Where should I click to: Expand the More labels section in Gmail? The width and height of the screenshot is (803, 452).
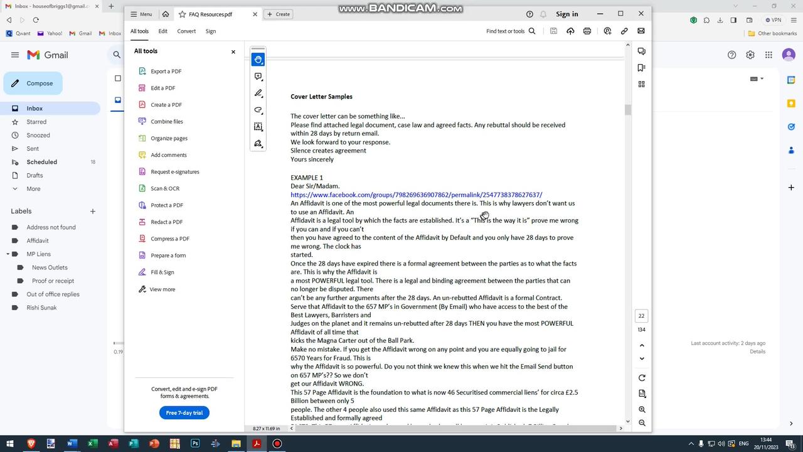[33, 188]
